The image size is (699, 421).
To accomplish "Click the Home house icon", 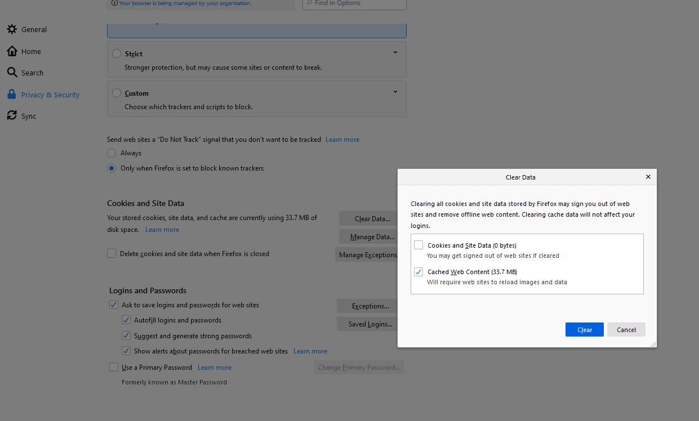I will point(12,51).
